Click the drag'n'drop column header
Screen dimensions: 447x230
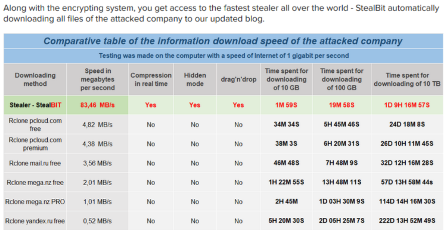[238, 80]
